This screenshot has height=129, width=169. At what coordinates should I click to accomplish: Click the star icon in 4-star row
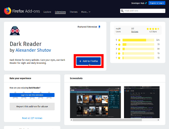point(119,44)
